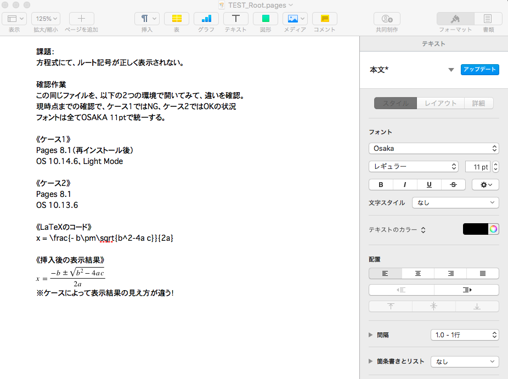
Task: Open the Chart (グラフ) toolbar icon
Action: [206, 19]
